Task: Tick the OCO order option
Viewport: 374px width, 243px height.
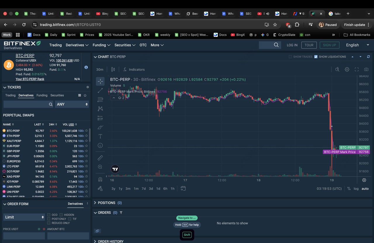Action: click(49, 215)
